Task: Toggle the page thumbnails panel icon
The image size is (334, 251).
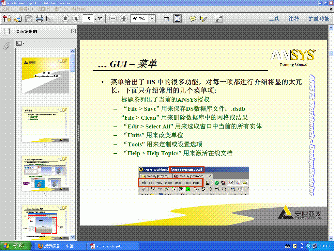Action: (x=6, y=32)
